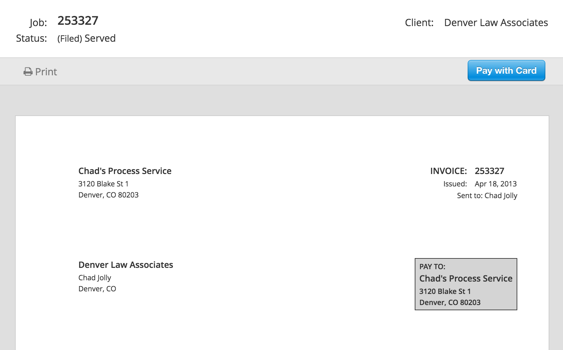Select Denver, CO 80203 on the invoice header
Image resolution: width=563 pixels, height=350 pixels.
(108, 195)
